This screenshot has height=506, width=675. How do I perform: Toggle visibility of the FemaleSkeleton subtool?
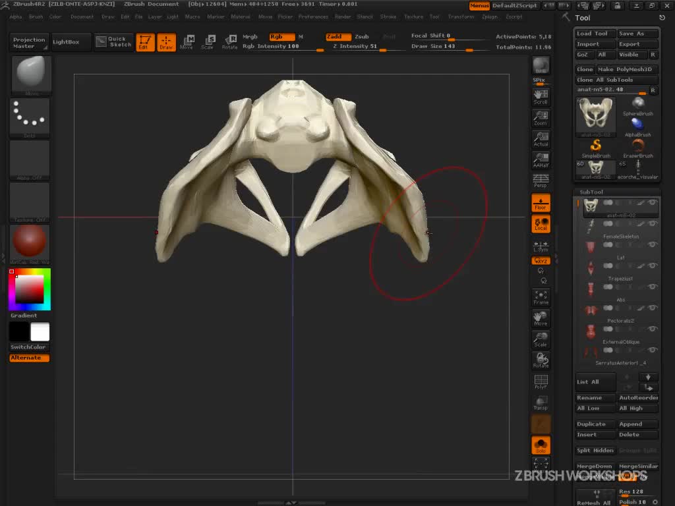point(653,224)
